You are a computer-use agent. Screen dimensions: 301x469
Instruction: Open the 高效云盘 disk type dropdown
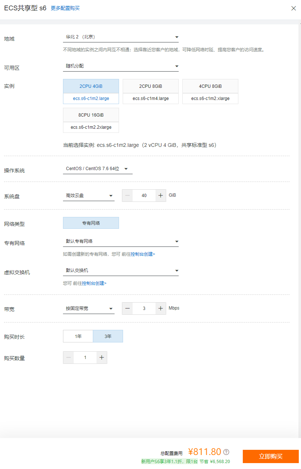pyautogui.click(x=89, y=196)
